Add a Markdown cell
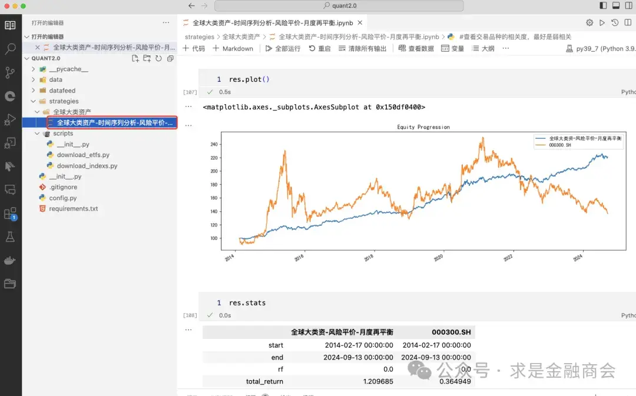 pos(233,48)
